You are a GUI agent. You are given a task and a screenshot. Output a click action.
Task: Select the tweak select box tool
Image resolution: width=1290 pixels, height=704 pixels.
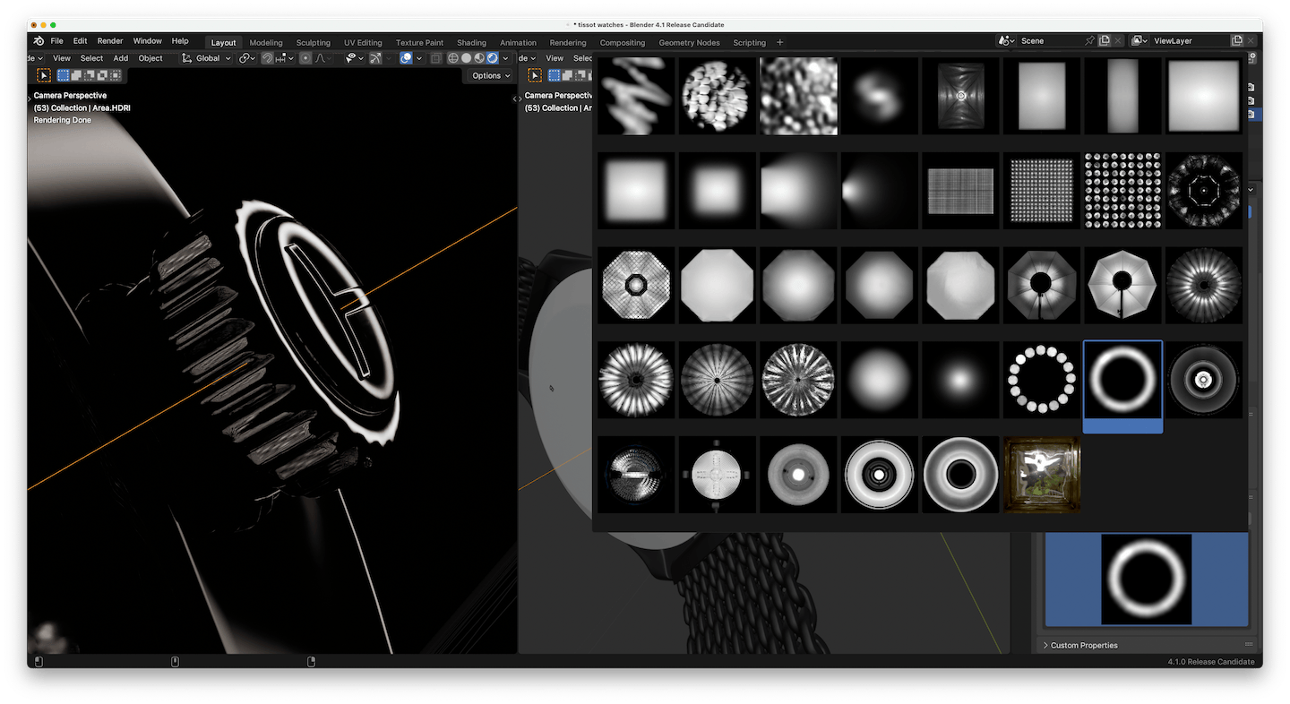[44, 76]
